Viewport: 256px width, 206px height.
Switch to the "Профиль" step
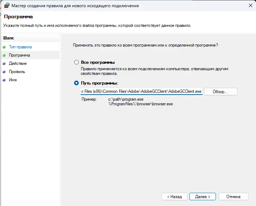pos(17,72)
